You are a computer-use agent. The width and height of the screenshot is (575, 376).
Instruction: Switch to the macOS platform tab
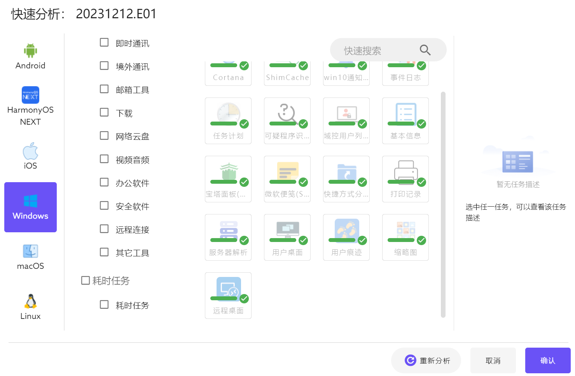tap(30, 257)
